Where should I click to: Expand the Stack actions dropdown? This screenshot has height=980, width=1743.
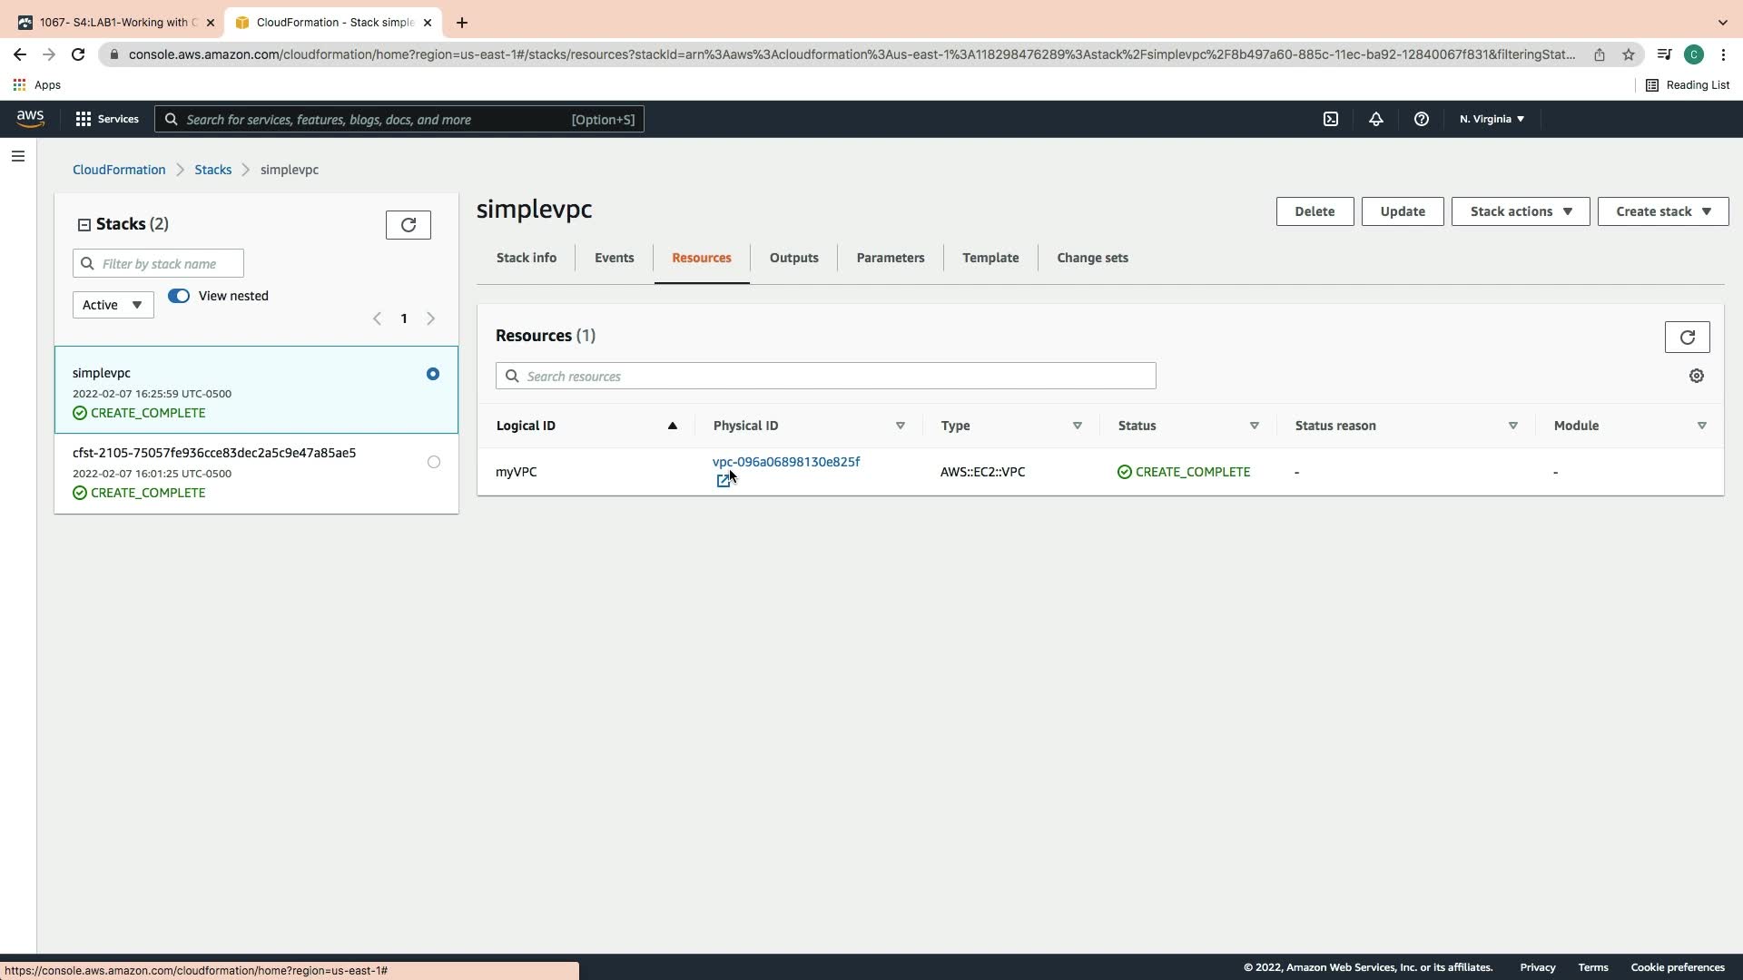1520,211
